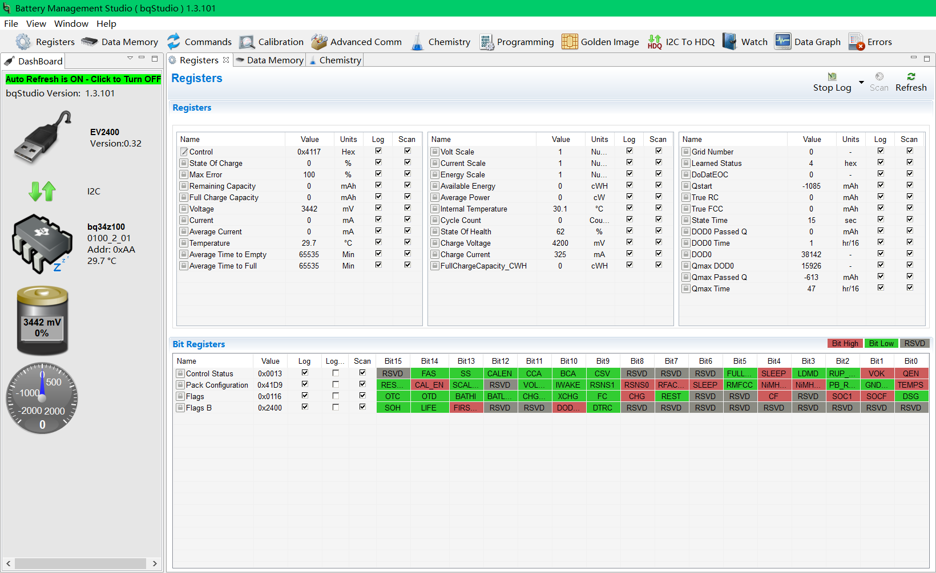Screen dimensions: 936x573
Task: Open the Data Graph tool
Action: coord(808,42)
